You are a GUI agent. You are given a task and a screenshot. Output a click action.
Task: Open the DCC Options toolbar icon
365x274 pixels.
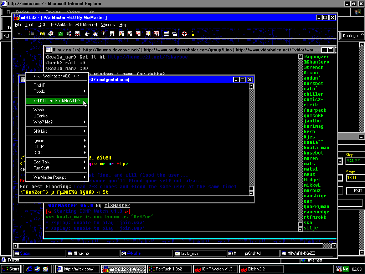point(138,34)
